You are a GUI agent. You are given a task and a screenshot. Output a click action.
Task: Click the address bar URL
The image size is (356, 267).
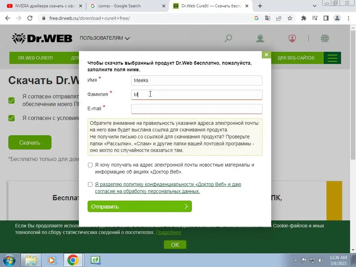point(89,18)
